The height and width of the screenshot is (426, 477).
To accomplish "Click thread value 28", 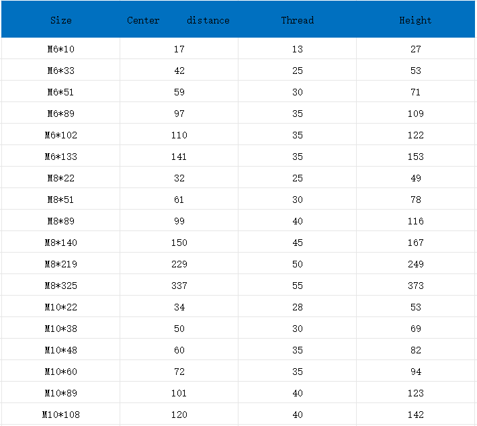I will [298, 307].
